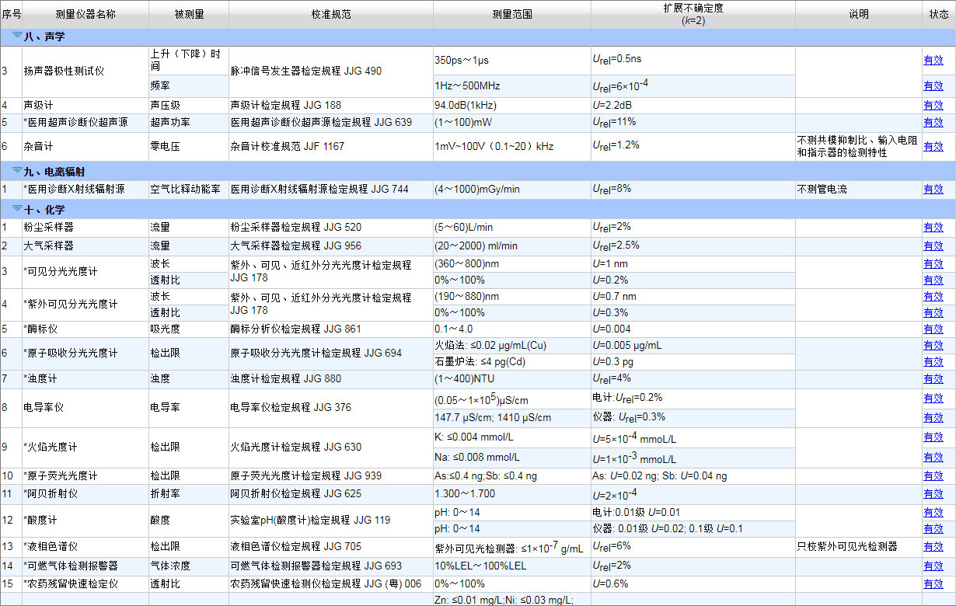Click 有效 status for 农药残留快速检定仪
Image resolution: width=956 pixels, height=606 pixels.
coord(933,584)
